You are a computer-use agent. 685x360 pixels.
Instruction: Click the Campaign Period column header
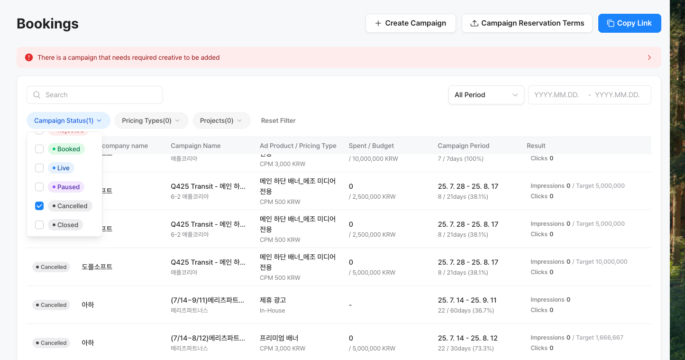click(x=463, y=146)
